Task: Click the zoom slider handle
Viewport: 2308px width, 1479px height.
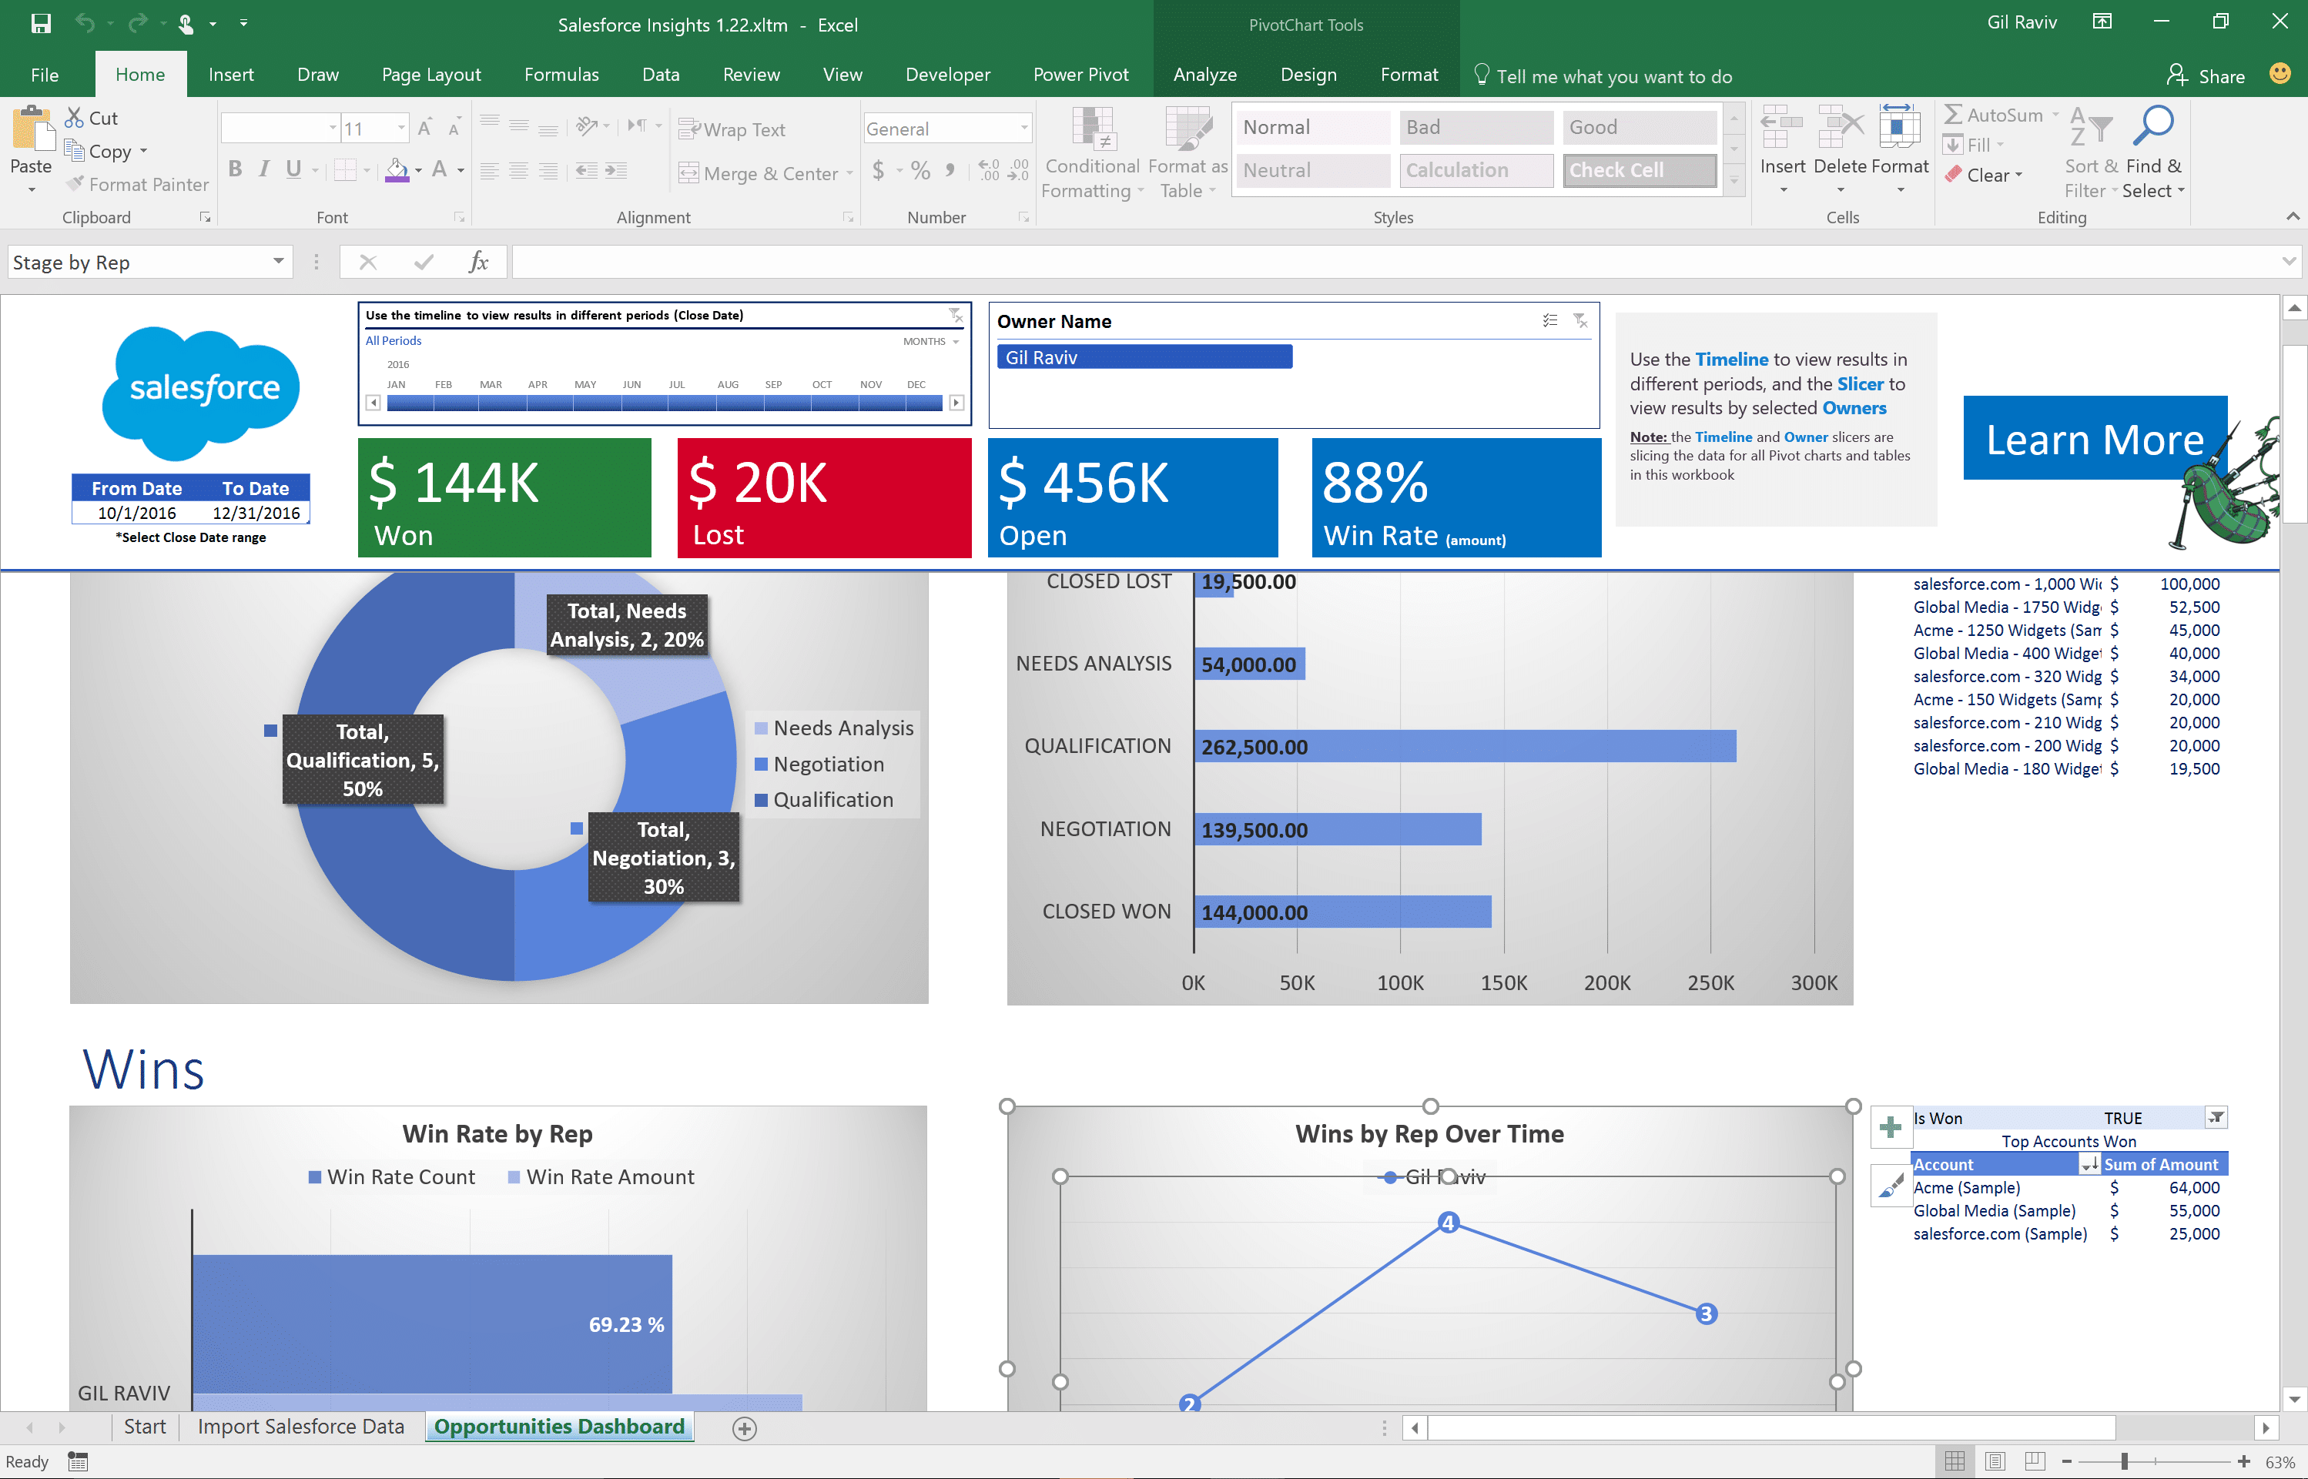Action: 2125,1461
